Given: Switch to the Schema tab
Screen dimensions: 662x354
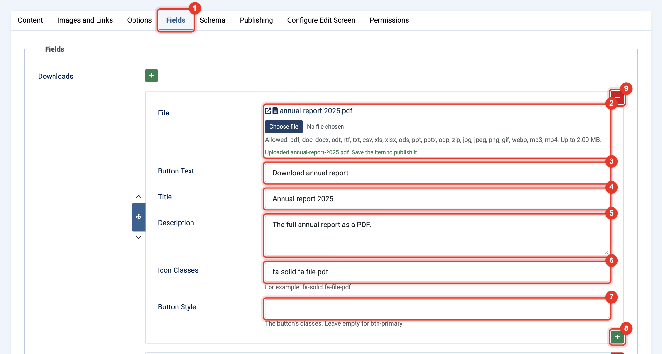Looking at the screenshot, I should click(x=212, y=20).
